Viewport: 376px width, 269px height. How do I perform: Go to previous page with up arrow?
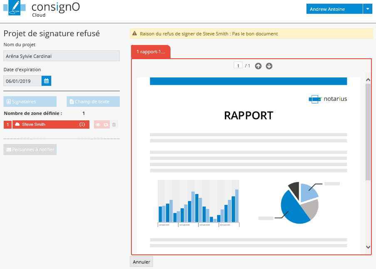[x=258, y=66]
